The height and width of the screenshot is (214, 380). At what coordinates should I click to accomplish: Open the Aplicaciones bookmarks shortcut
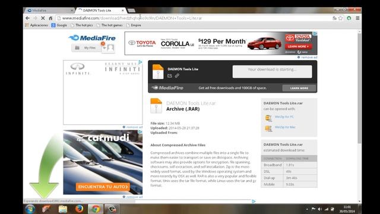pos(37,25)
